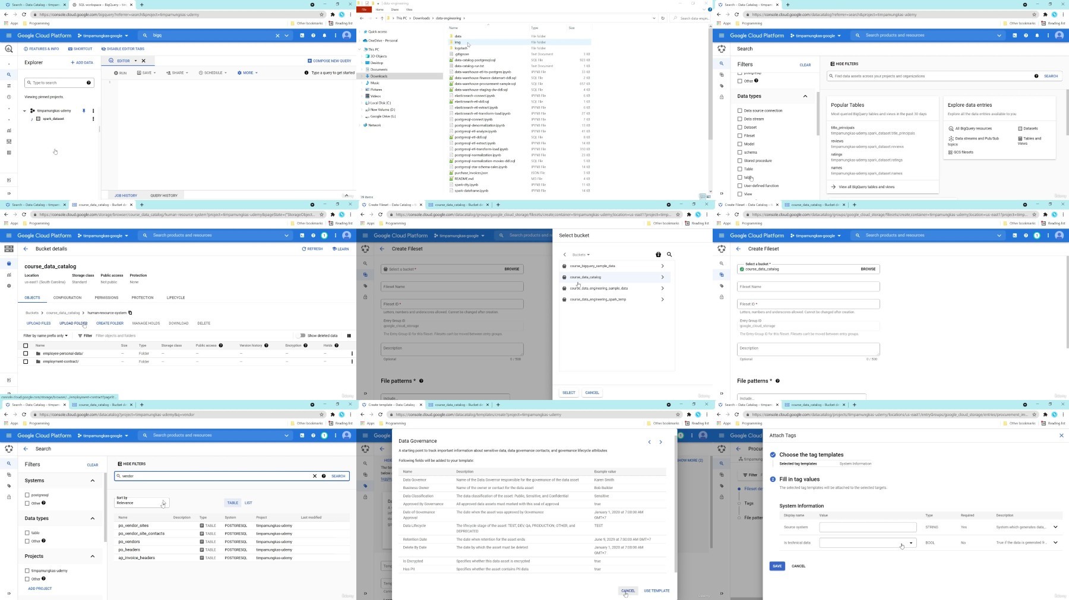The width and height of the screenshot is (1069, 600).
Task: Check the 'User-defined function' filter
Action: tap(739, 186)
